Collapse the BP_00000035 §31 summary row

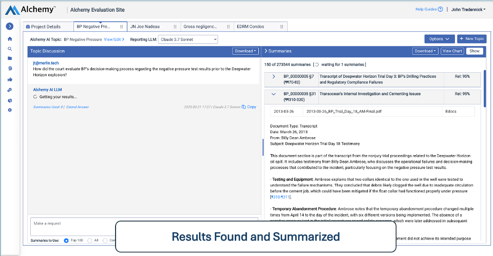coord(273,94)
